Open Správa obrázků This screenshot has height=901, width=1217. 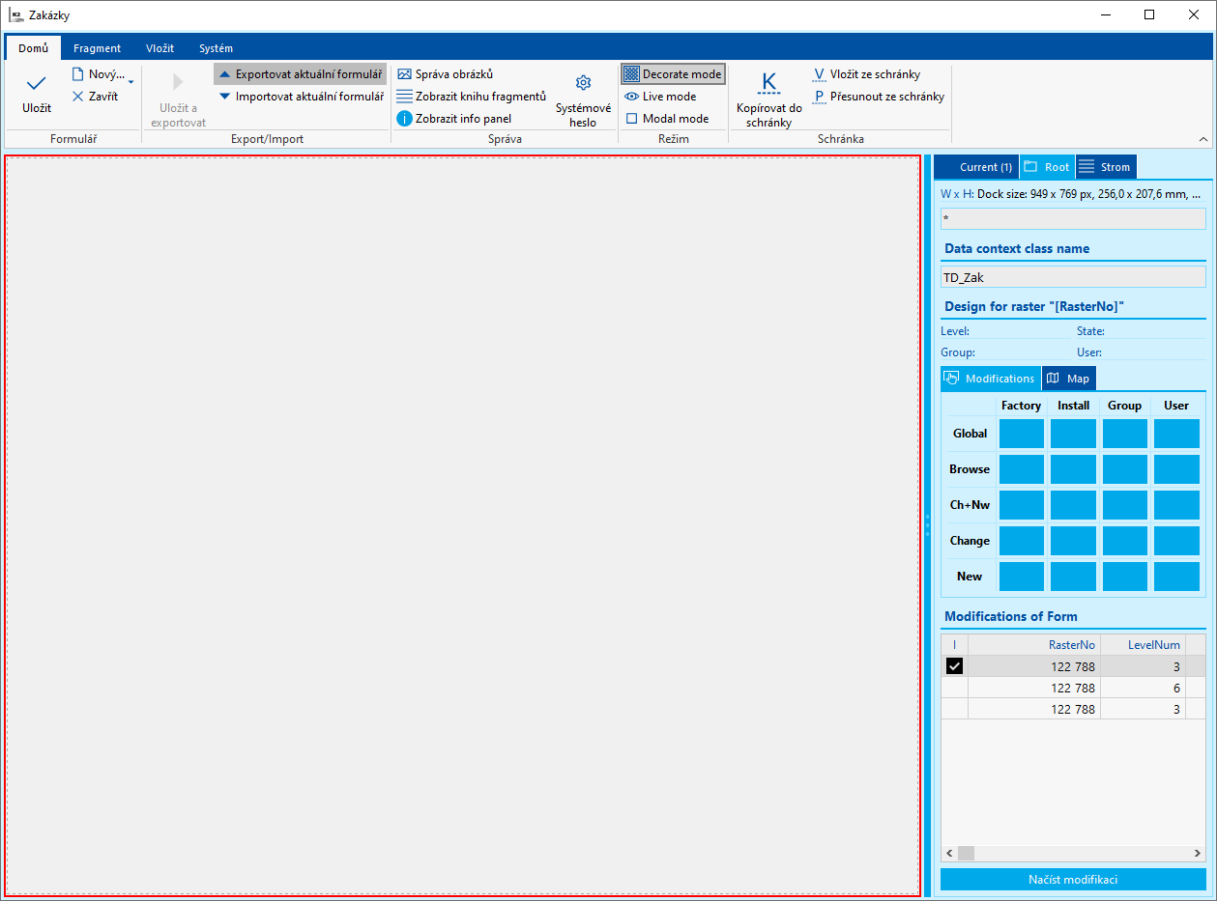point(446,74)
